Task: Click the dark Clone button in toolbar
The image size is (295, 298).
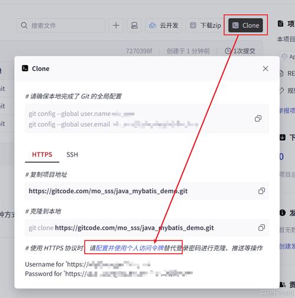Action: coord(245,25)
